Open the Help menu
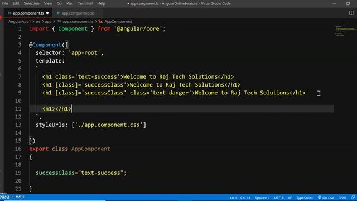357x201 pixels. [x=101, y=3]
